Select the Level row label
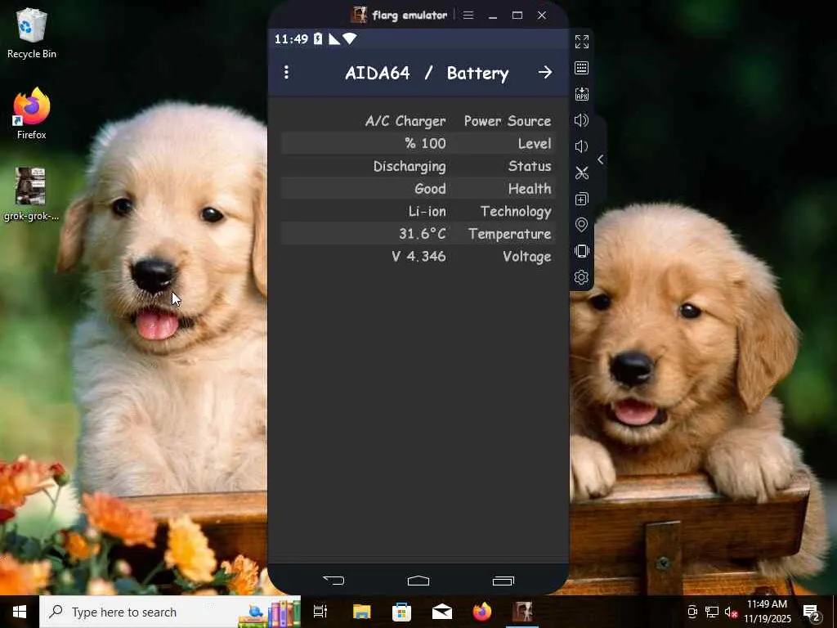This screenshot has height=628, width=837. point(535,144)
